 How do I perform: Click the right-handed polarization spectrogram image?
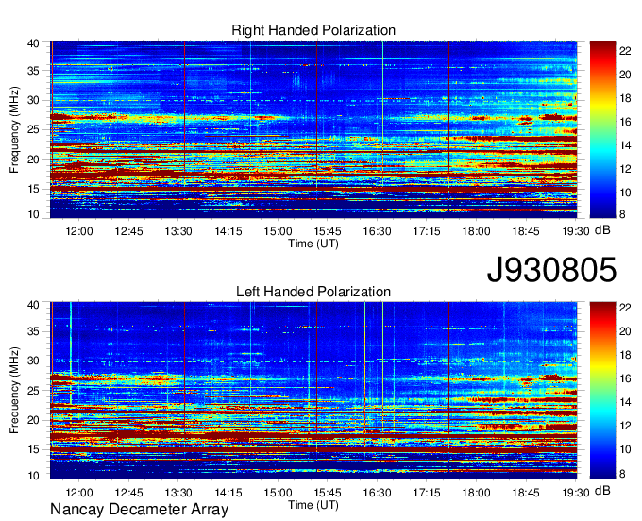tap(313, 129)
